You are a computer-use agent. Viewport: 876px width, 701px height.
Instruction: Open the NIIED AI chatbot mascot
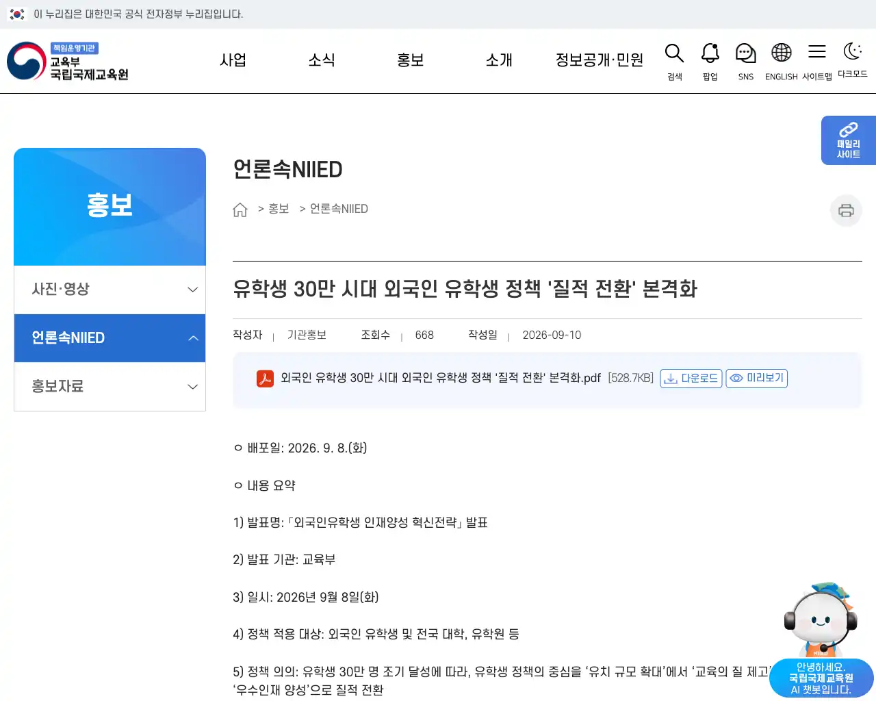tap(821, 640)
